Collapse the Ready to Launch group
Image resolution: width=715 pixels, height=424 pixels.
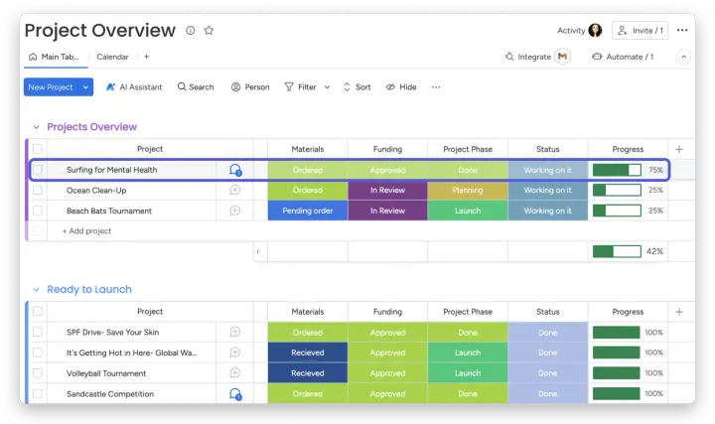click(37, 290)
